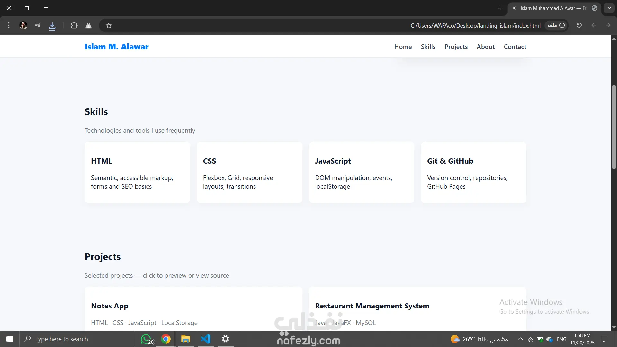Click the page vertical scrollbar thumb
Screen dimensions: 617x347
tap(614, 127)
